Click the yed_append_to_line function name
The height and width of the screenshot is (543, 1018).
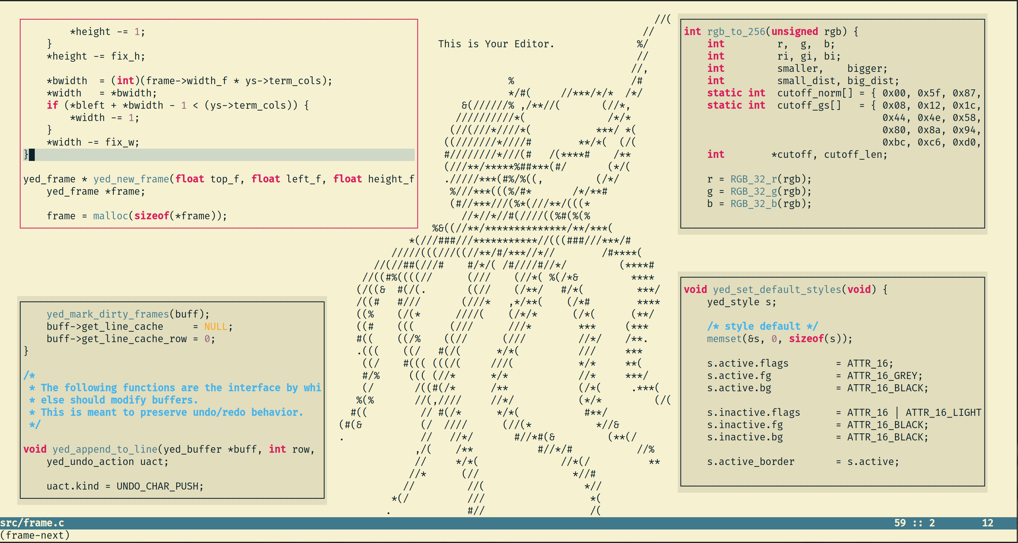[x=105, y=449]
